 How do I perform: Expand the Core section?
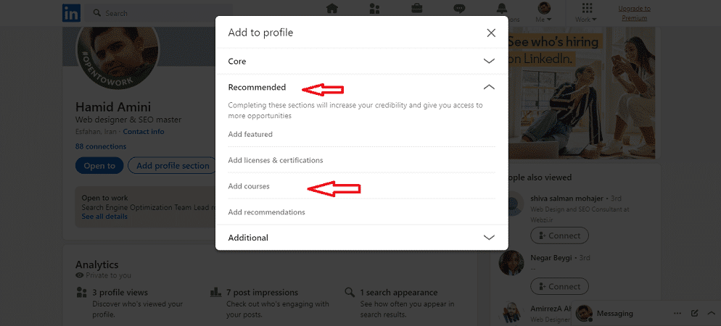362,61
